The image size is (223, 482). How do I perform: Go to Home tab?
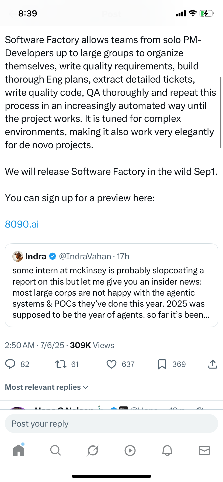pyautogui.click(x=19, y=450)
